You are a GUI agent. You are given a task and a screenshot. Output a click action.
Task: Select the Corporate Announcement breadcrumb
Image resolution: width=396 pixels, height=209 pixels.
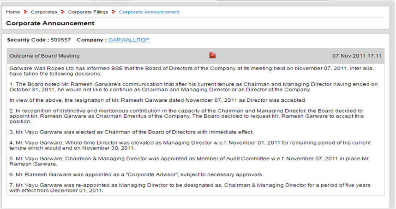coord(149,12)
